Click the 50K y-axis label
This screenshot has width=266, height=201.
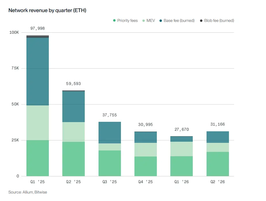[x=15, y=104]
